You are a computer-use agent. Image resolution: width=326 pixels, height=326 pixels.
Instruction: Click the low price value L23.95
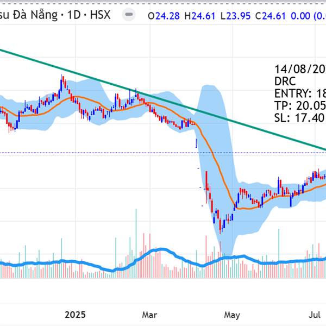tap(235, 16)
